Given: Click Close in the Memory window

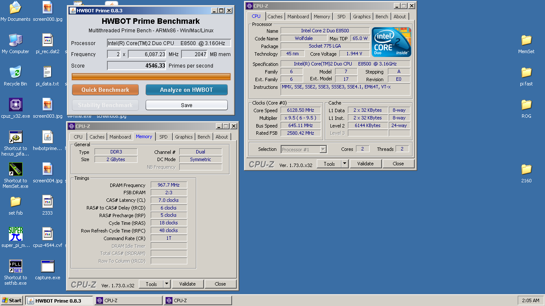Looking at the screenshot, I should click(x=220, y=284).
